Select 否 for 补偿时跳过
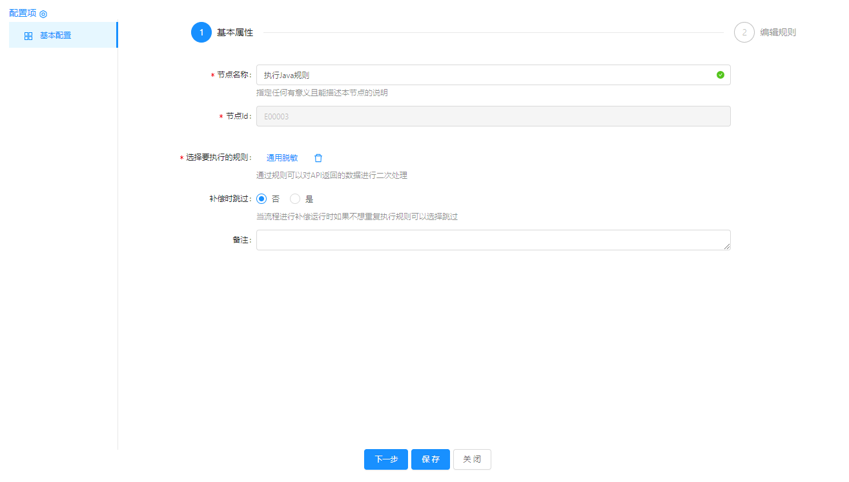 click(x=261, y=199)
